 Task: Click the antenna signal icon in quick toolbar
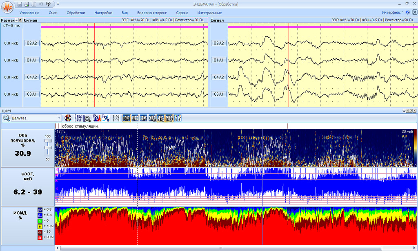click(x=48, y=4)
